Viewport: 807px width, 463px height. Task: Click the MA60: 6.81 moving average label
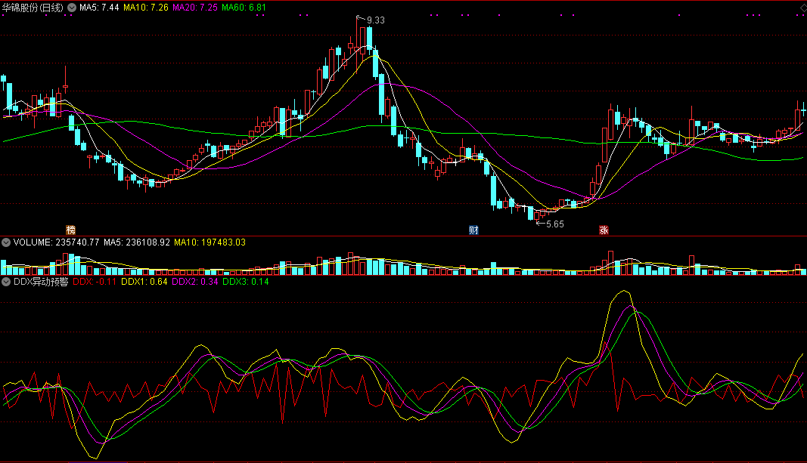point(244,8)
